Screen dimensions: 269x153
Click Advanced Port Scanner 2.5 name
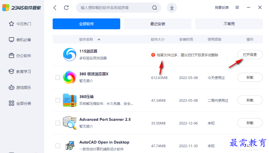click(x=105, y=119)
